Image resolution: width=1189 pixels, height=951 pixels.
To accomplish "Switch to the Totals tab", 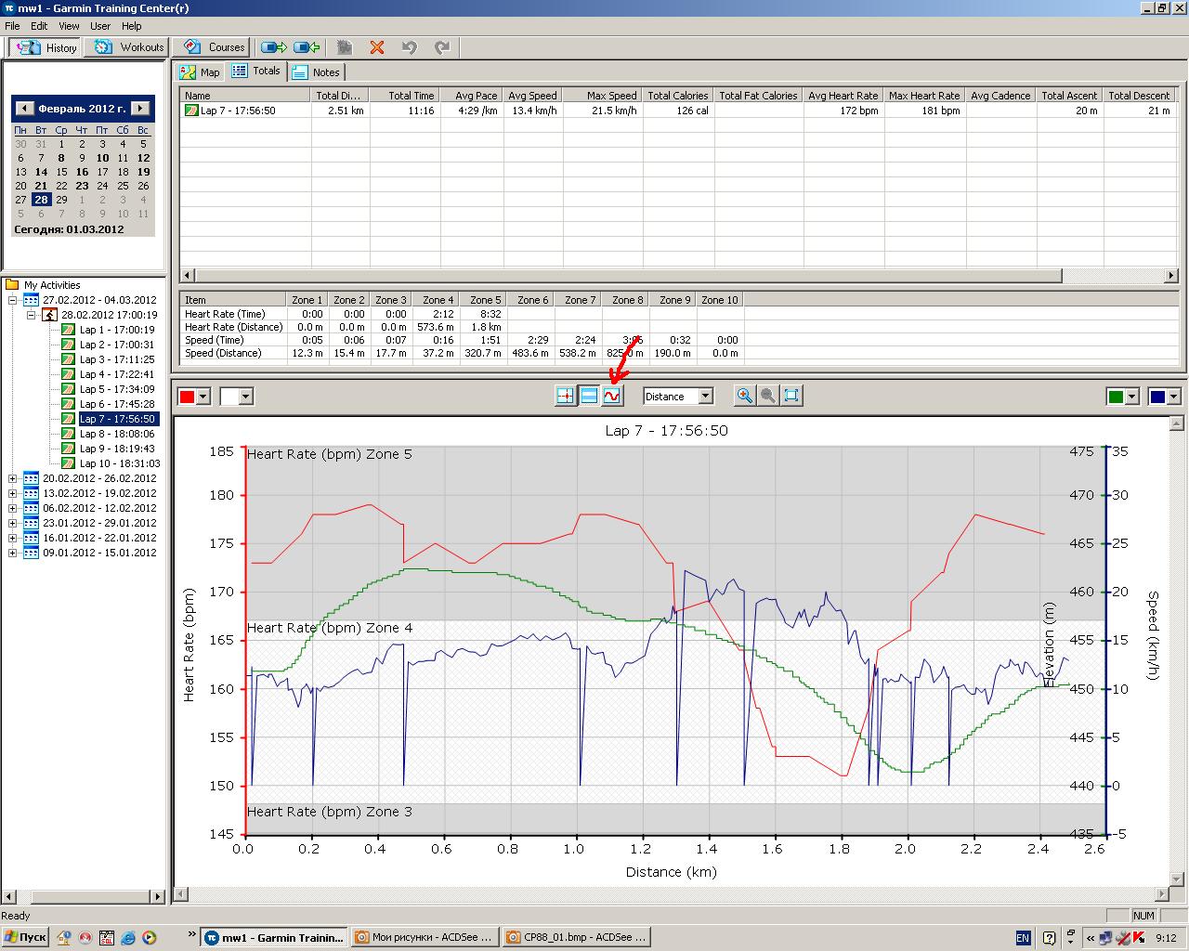I will (x=256, y=71).
